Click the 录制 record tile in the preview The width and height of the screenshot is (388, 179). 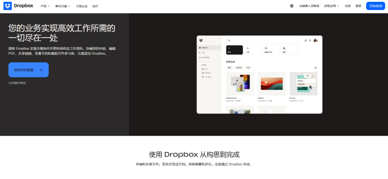tap(289, 50)
